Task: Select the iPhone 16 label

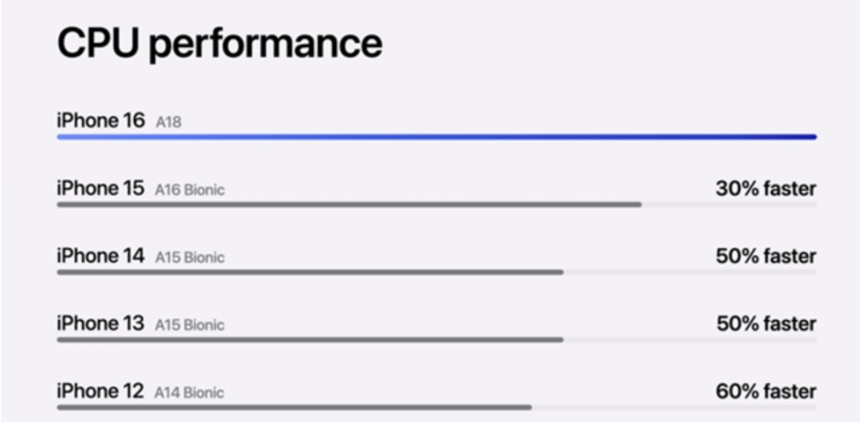Action: (101, 121)
